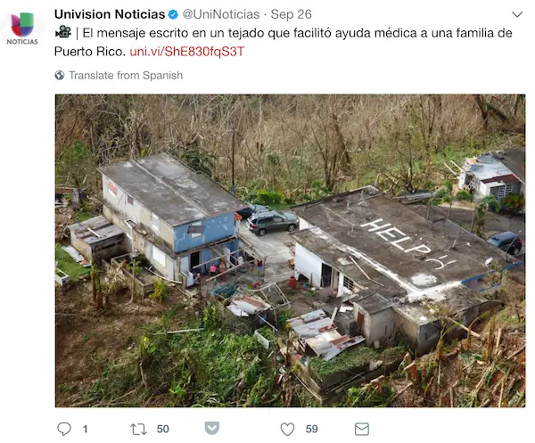Send via direct message envelope icon
The width and height of the screenshot is (535, 443).
(x=362, y=429)
